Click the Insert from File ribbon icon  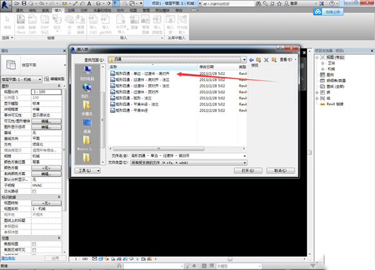pos(121,24)
